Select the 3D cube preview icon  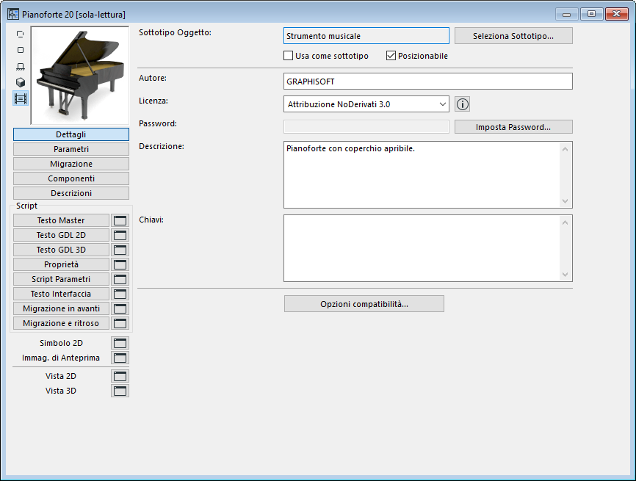[21, 82]
